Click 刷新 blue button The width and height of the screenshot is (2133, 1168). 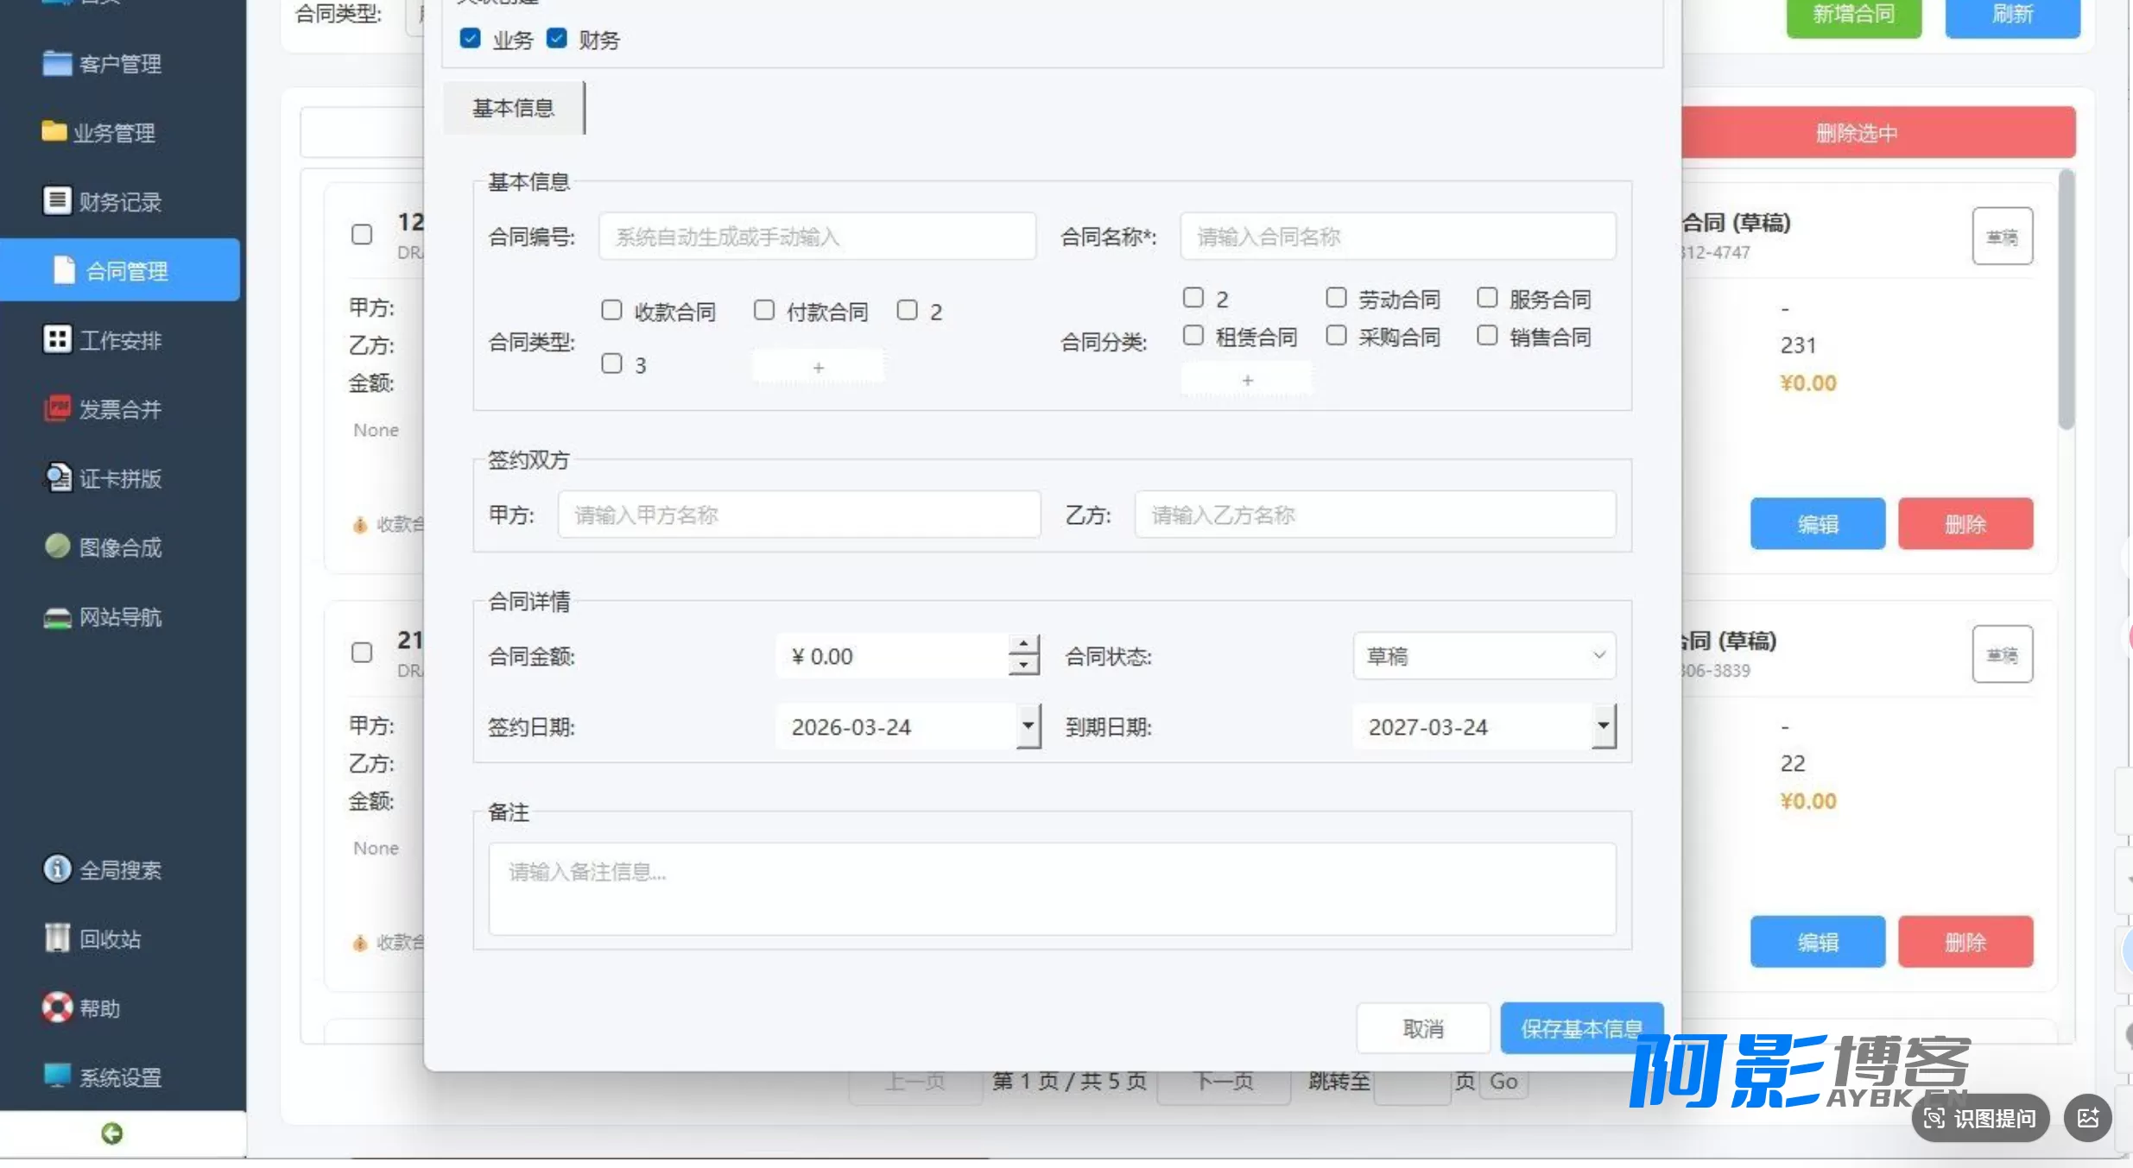[2013, 14]
